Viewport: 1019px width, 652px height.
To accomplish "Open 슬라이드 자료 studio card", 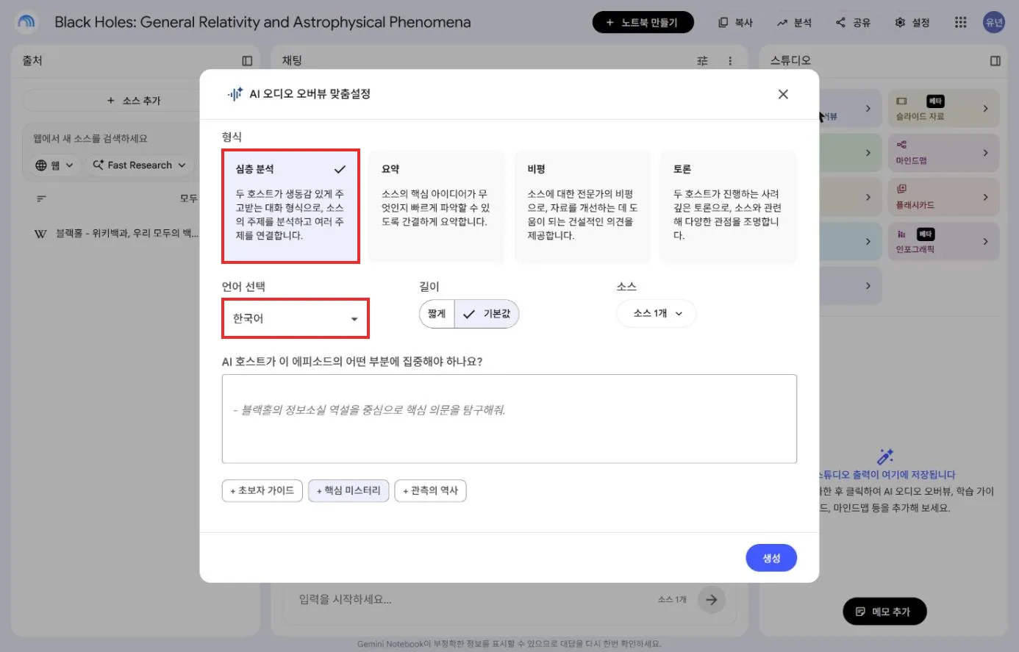I will point(944,109).
